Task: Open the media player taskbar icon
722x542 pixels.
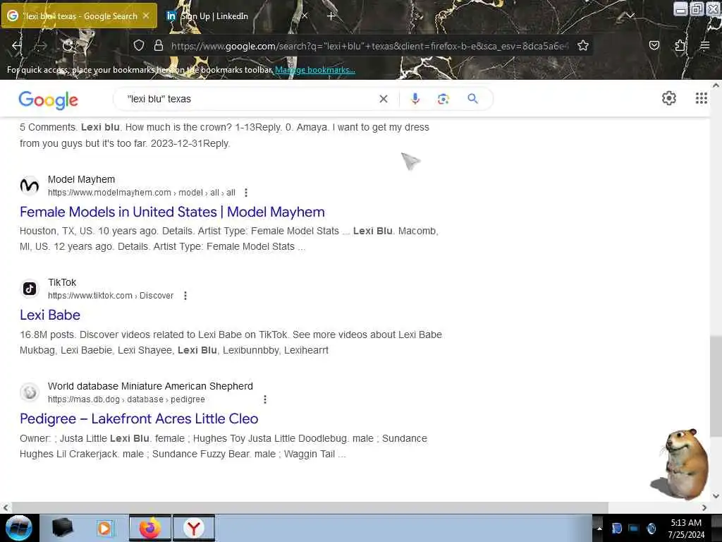Action: click(x=104, y=528)
